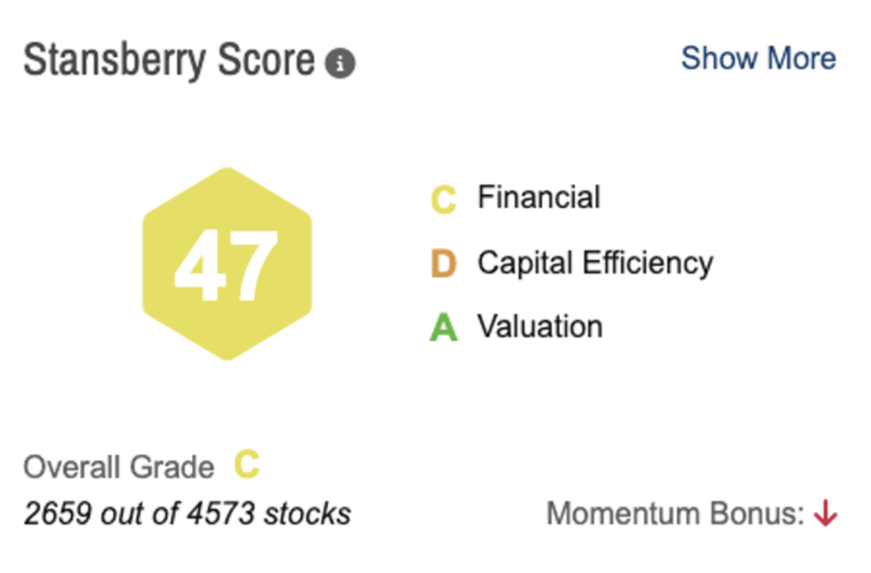Click the yellow Overall Grade C letter
Screen dimensions: 871x573
[245, 465]
